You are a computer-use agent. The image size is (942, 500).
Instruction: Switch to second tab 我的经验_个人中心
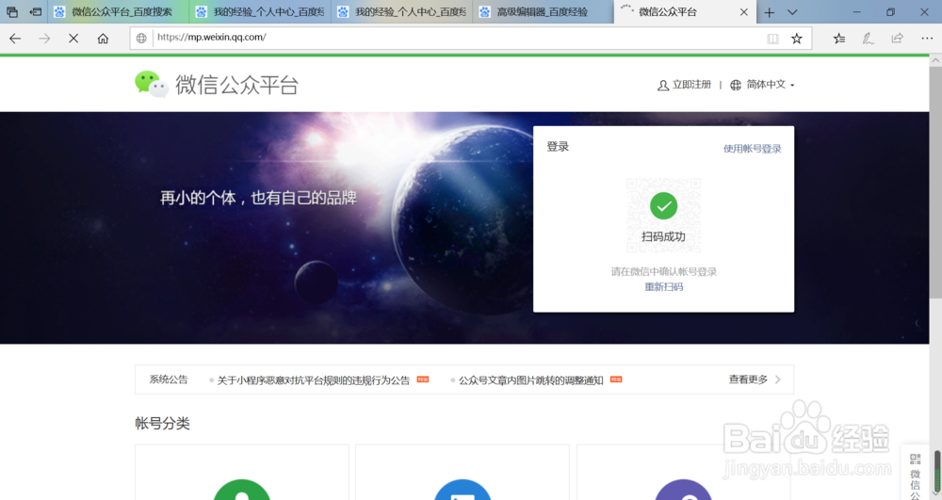[x=260, y=12]
